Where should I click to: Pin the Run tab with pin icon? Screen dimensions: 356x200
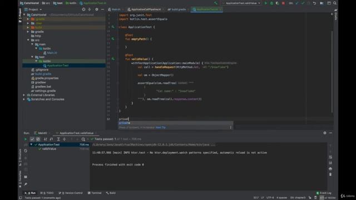coord(26,184)
